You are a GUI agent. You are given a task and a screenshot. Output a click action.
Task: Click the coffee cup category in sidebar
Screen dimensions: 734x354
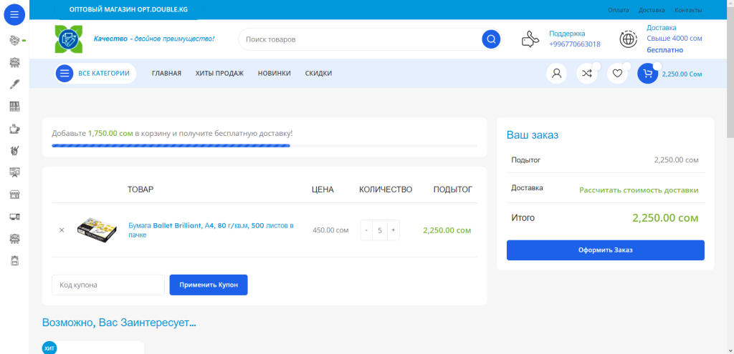click(14, 129)
